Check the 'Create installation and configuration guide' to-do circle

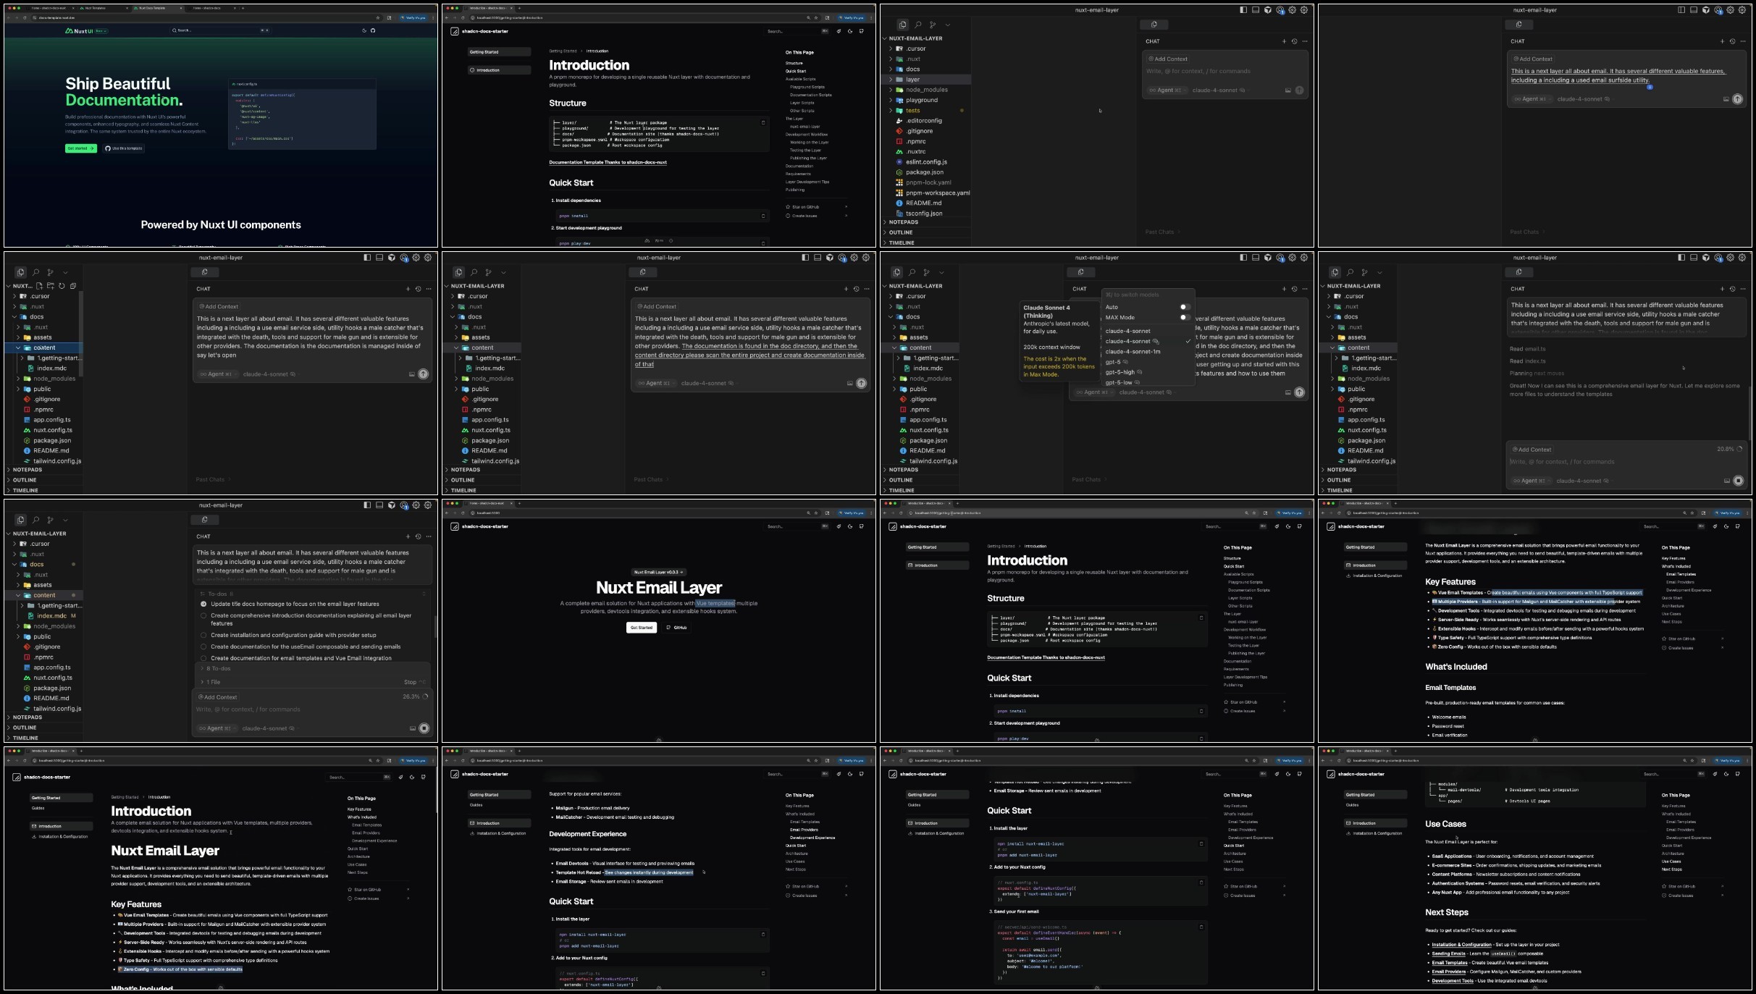coord(203,635)
